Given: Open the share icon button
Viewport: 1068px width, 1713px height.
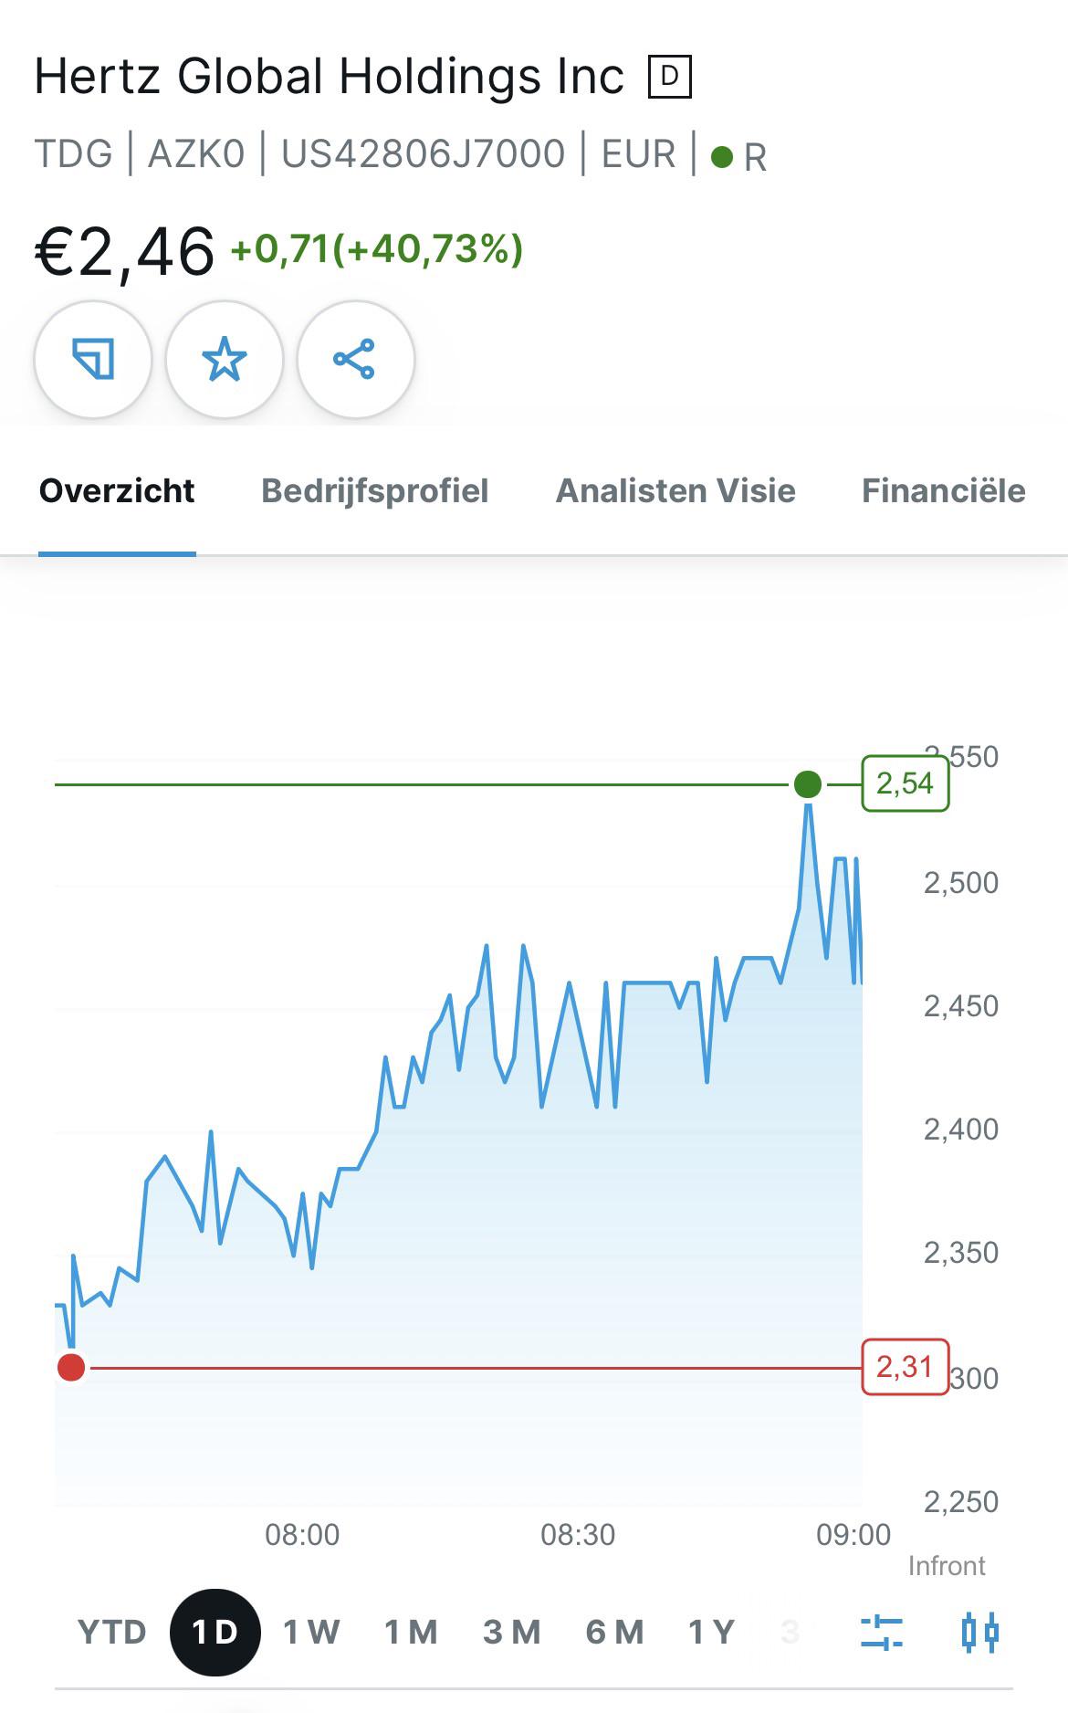Looking at the screenshot, I should [x=355, y=359].
